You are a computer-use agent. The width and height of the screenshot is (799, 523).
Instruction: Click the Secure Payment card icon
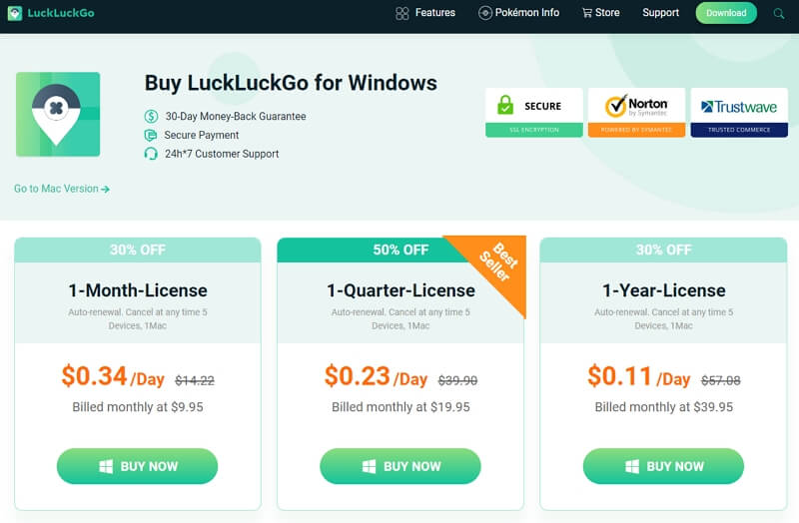pos(151,135)
